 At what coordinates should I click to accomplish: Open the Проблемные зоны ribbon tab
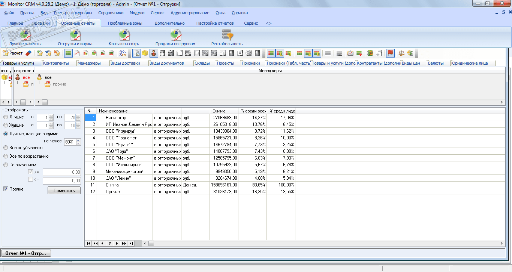[x=125, y=23]
